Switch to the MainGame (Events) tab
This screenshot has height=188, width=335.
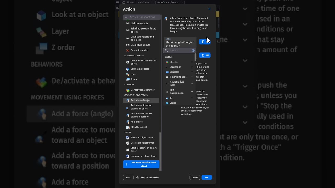coord(168,2)
